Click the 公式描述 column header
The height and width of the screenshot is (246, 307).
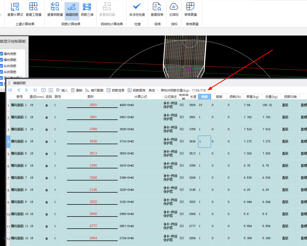click(x=170, y=97)
